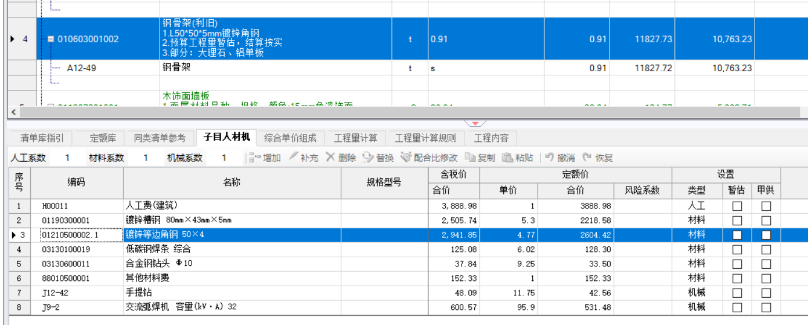
Task: Click the 单价 column header
Action: [508, 191]
